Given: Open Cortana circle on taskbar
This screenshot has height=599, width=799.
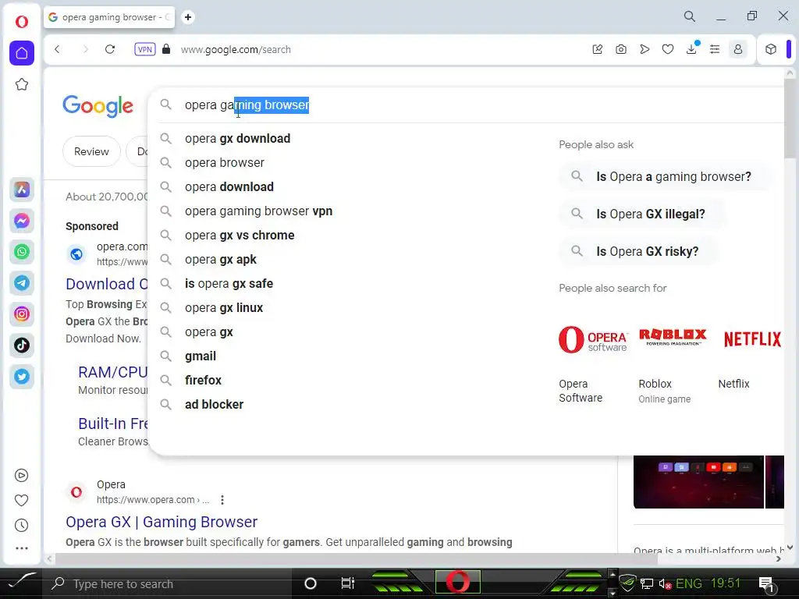Looking at the screenshot, I should click(310, 583).
